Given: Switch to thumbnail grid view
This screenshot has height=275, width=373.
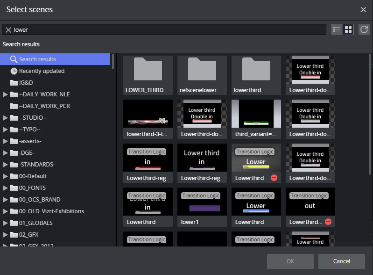Looking at the screenshot, I should tap(348, 29).
